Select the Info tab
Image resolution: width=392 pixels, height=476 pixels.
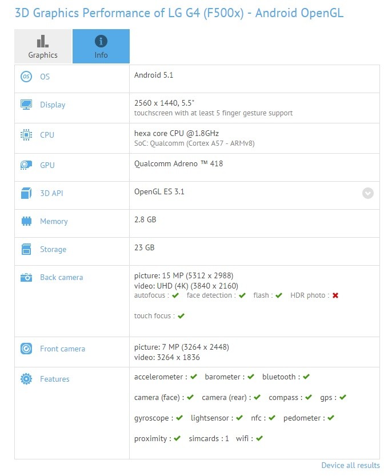click(101, 46)
